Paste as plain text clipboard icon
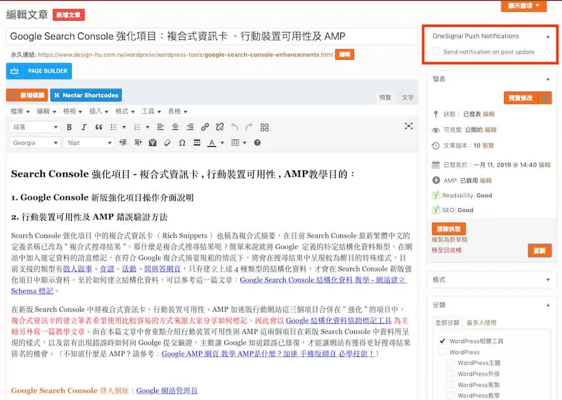Viewport: 562px width, 400px height. click(153, 143)
